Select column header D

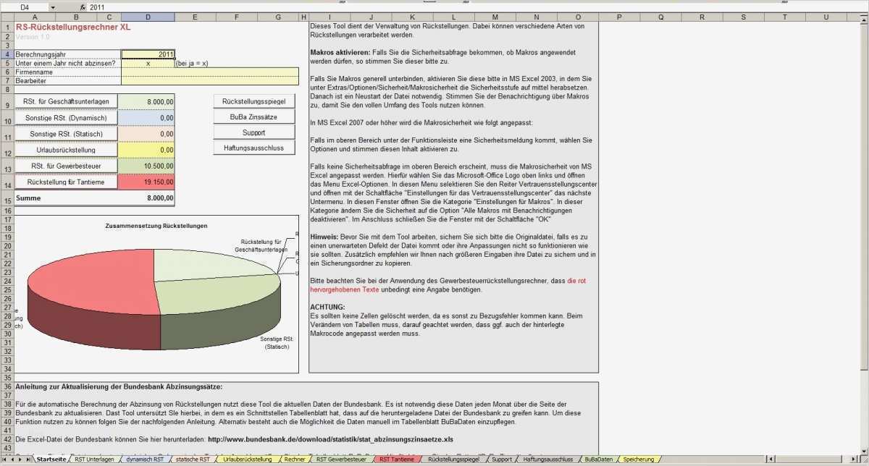(148, 17)
